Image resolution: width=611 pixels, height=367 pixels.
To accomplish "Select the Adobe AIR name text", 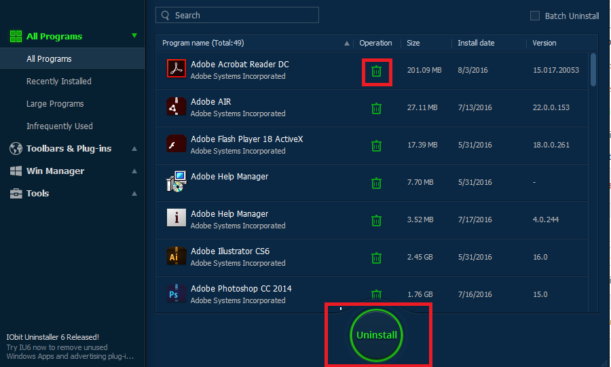I will pyautogui.click(x=211, y=102).
